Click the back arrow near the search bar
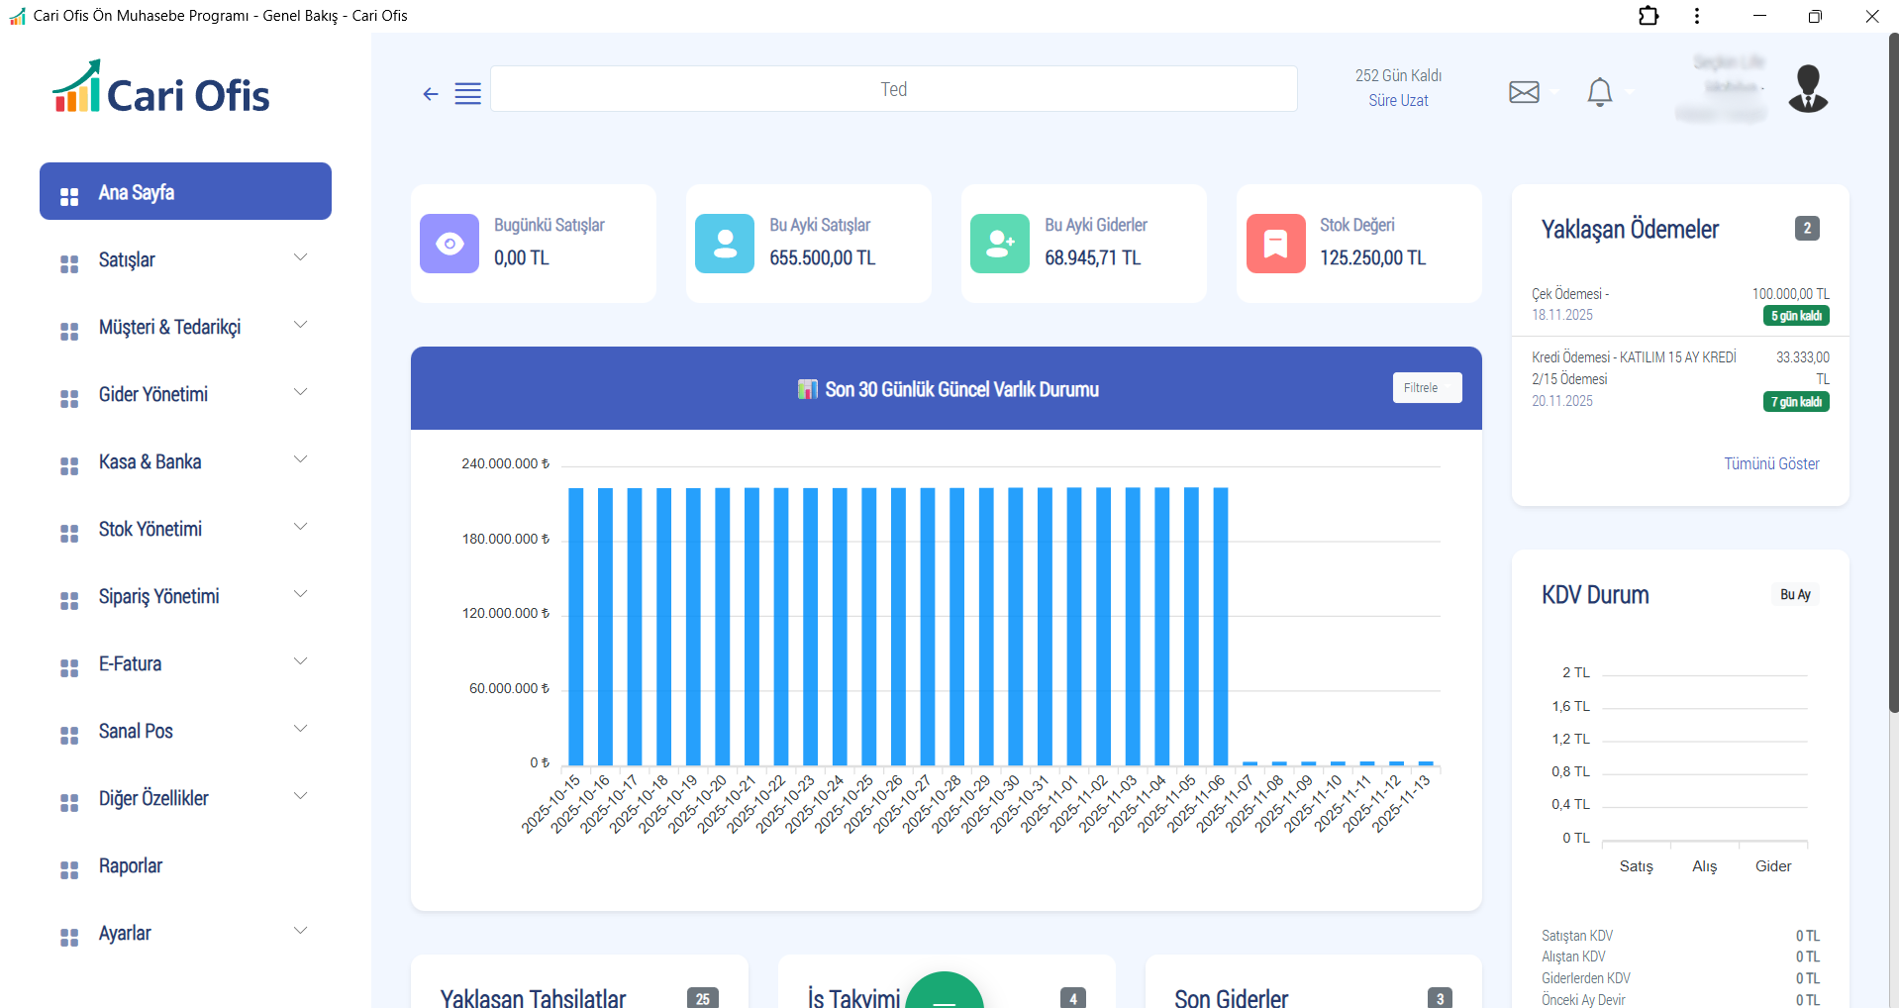 click(431, 93)
